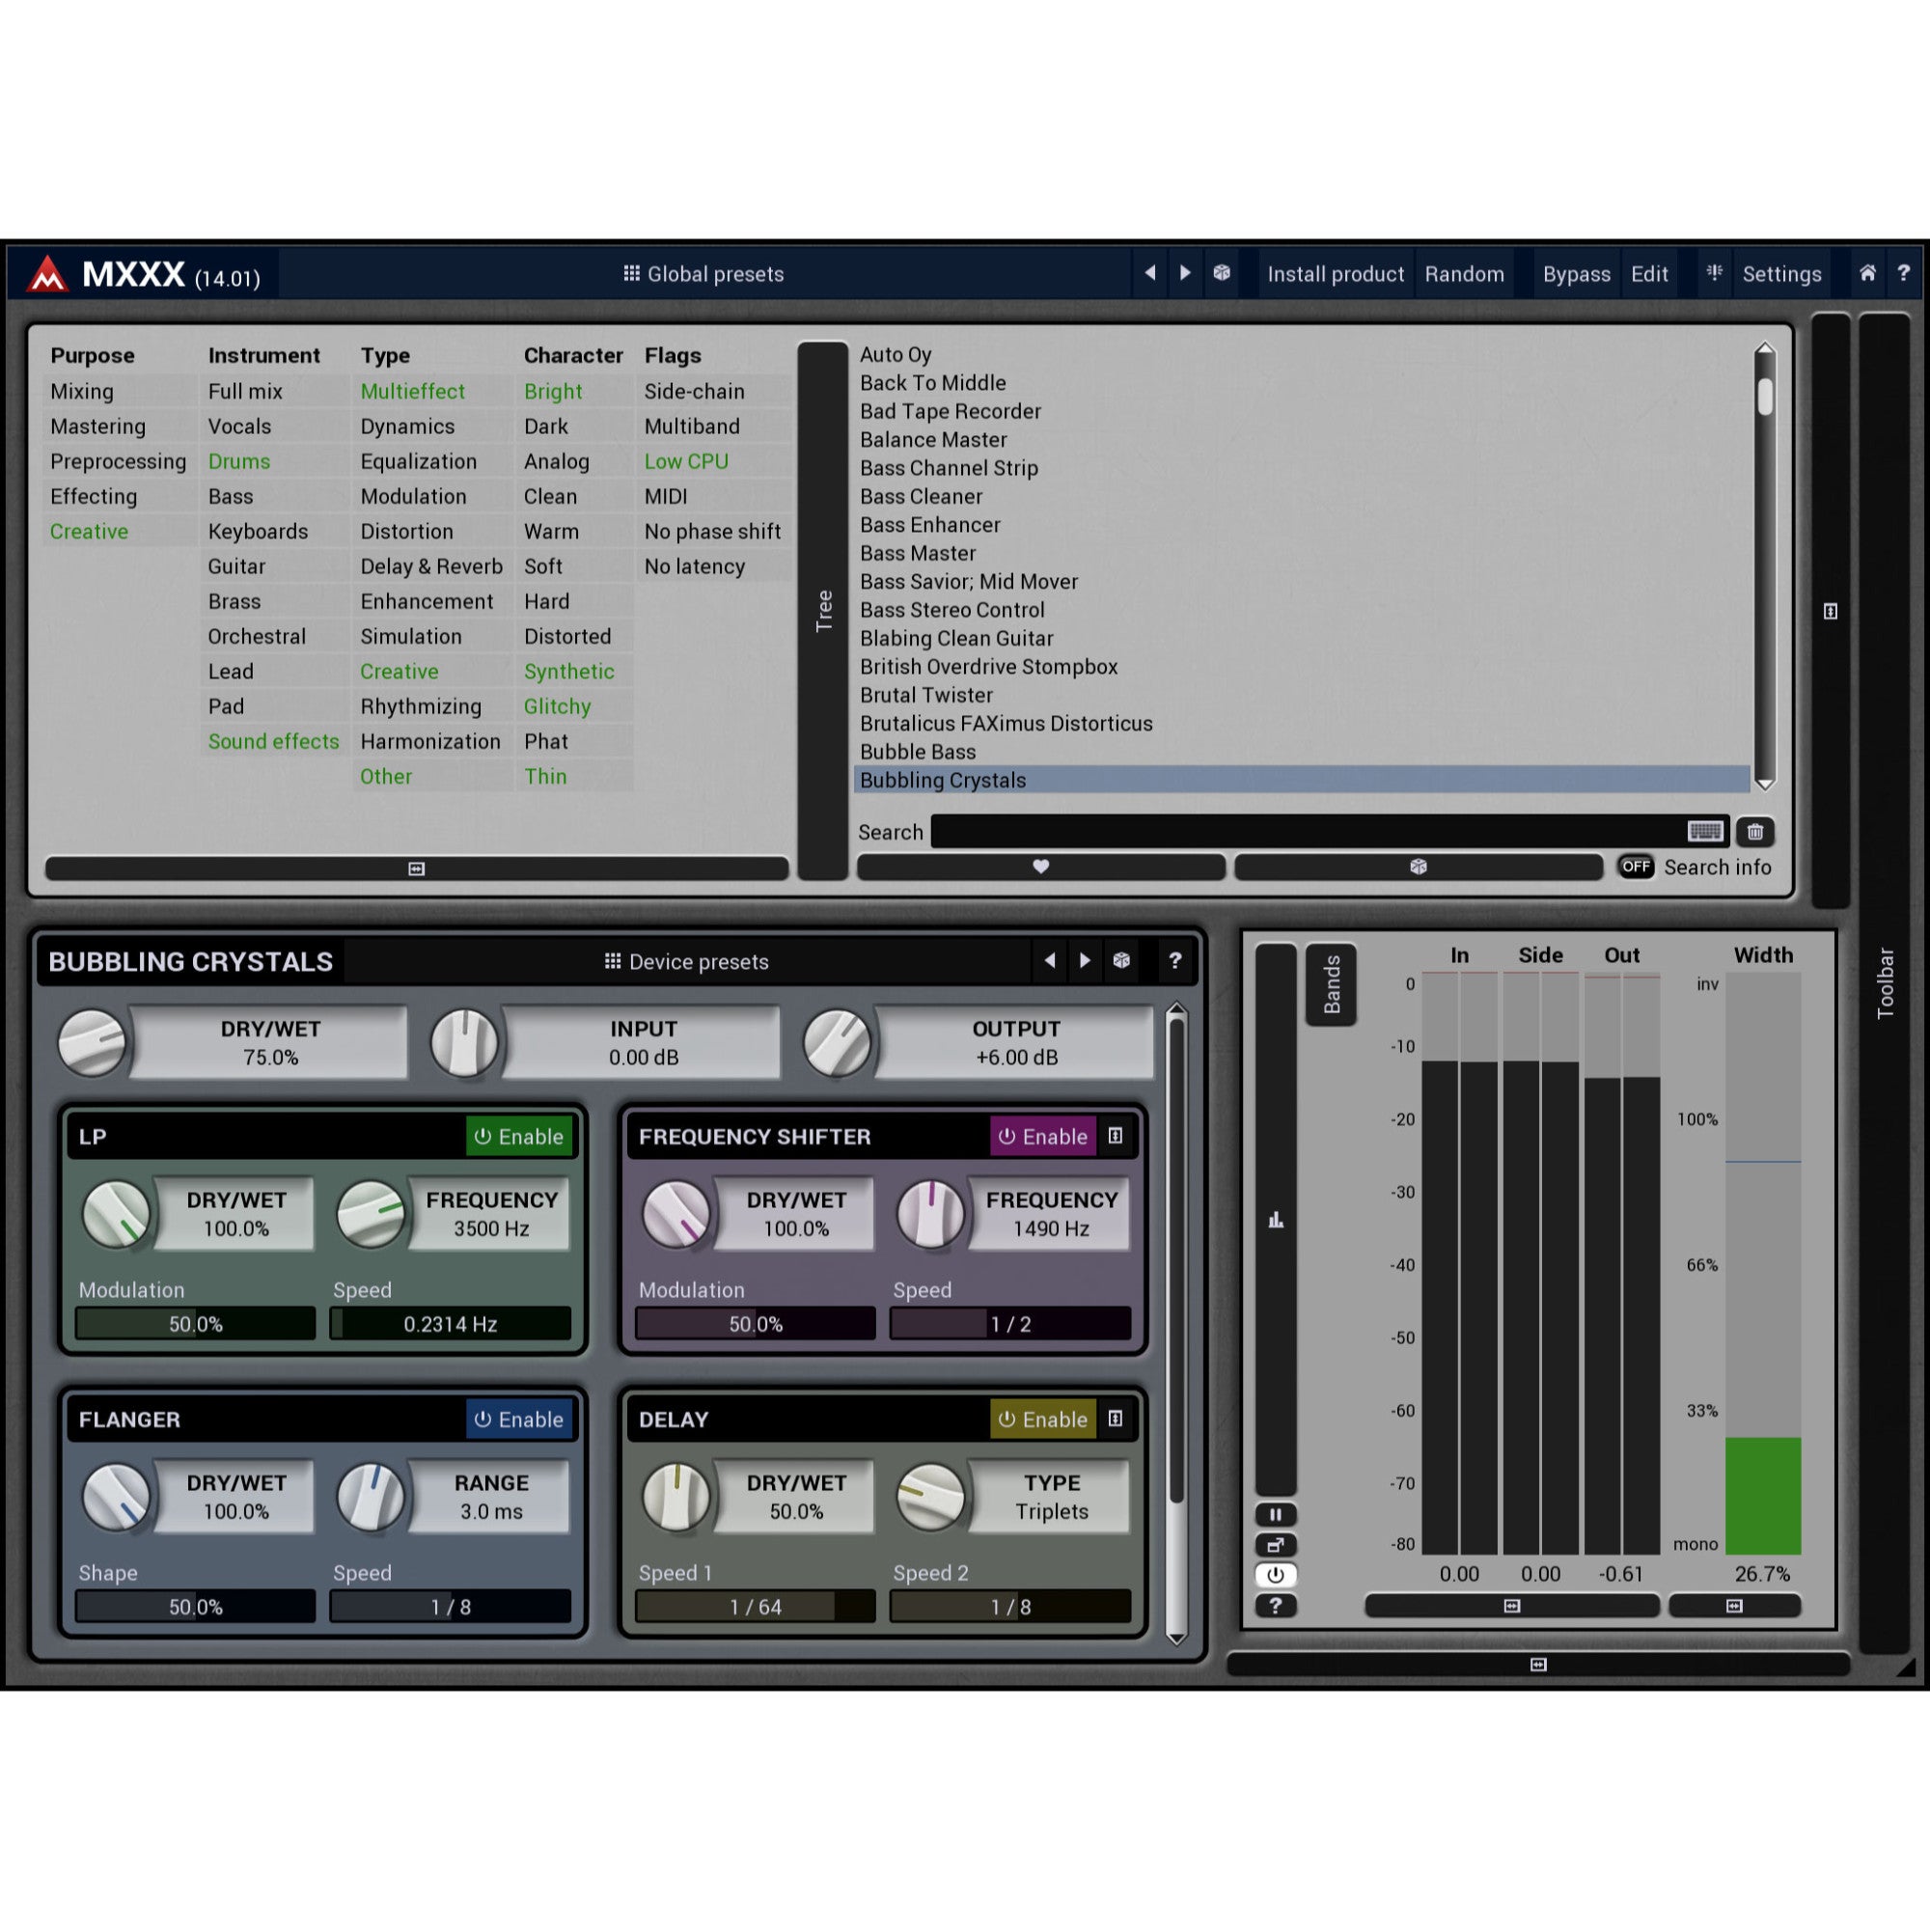
Task: Toggle meters power button
Action: pyautogui.click(x=1276, y=1576)
